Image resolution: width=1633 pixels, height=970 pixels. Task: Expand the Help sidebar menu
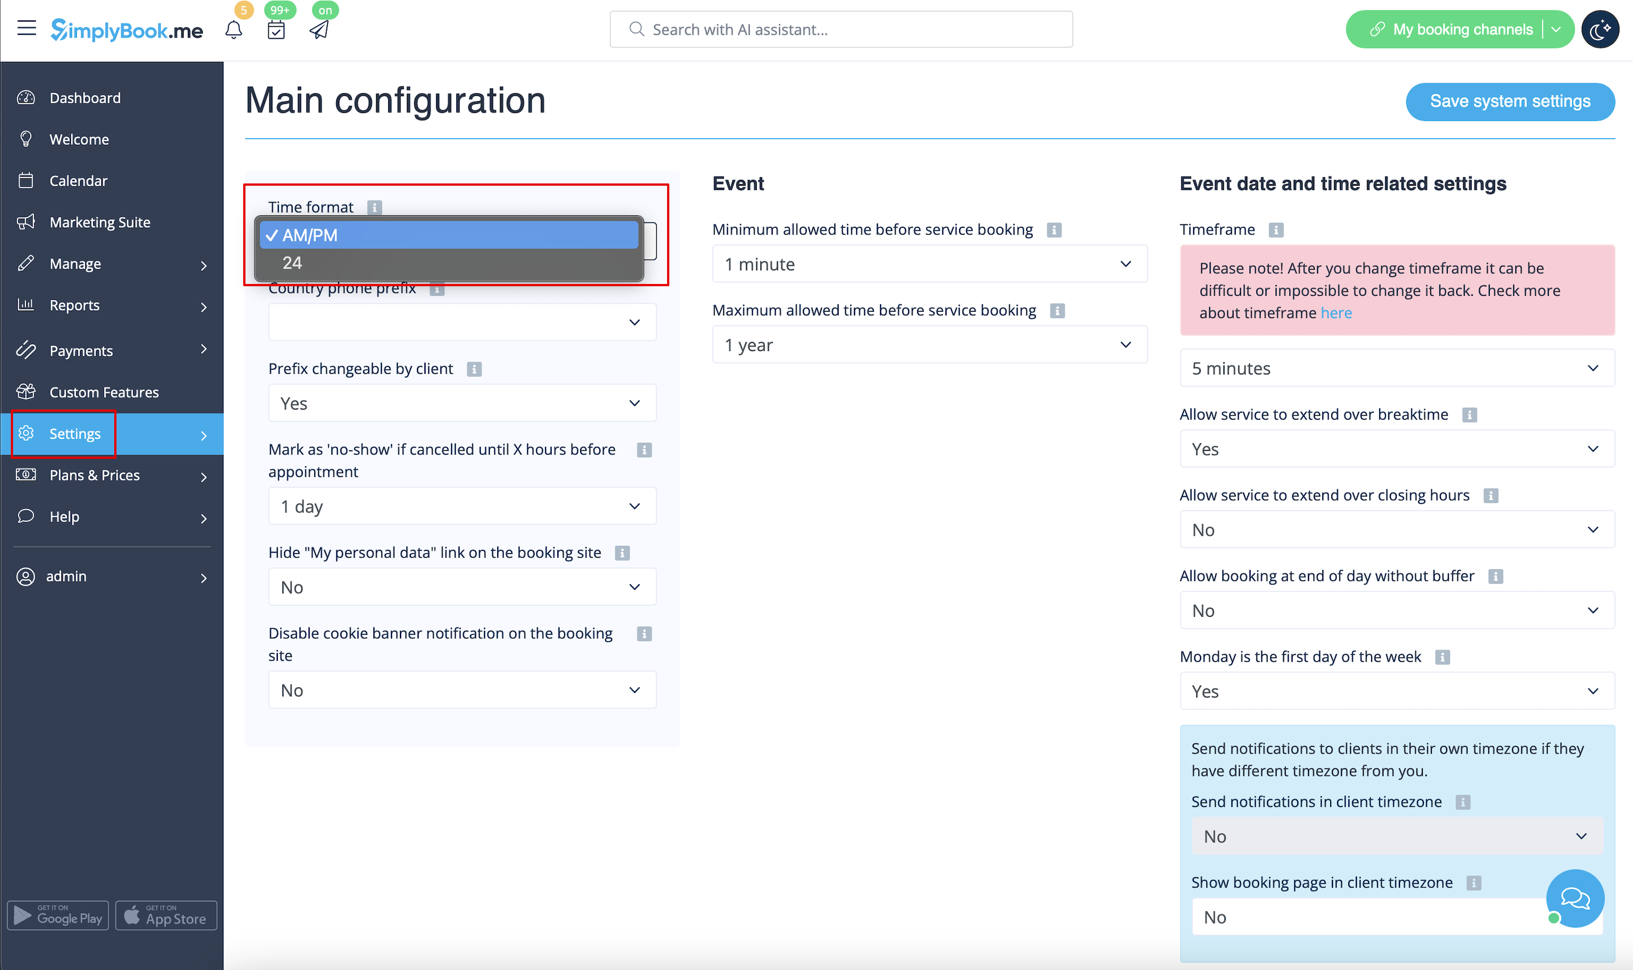coord(112,517)
